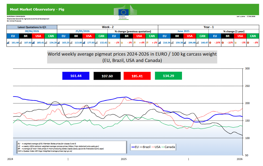Click the 'Directorate-General for Agriculture and Rural Development' line
This screenshot has height=166, width=263.
pos(28,19)
